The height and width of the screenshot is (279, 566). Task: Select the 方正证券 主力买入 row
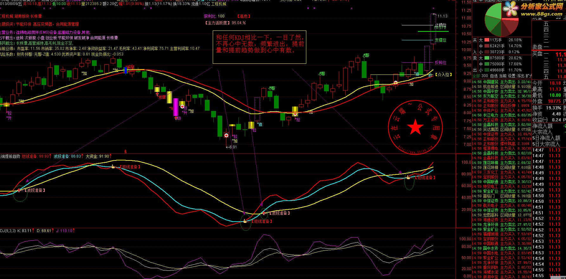click(x=502, y=120)
